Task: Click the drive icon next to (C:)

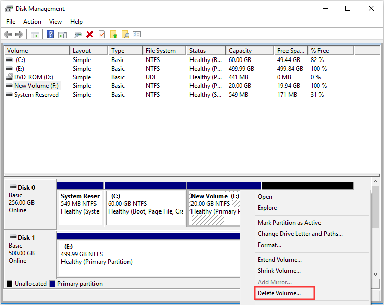Action: coord(9,60)
